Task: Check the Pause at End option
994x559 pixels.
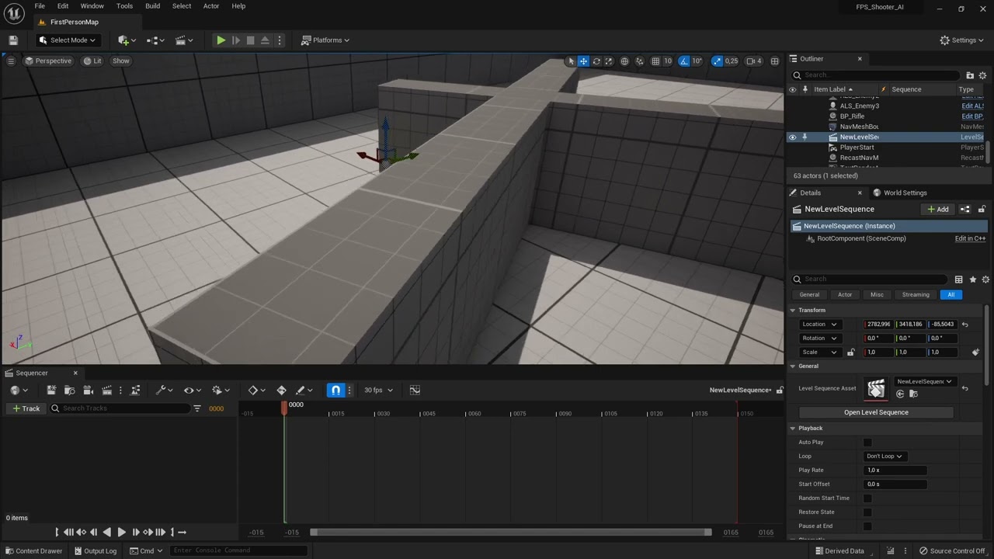Action: coord(867,526)
